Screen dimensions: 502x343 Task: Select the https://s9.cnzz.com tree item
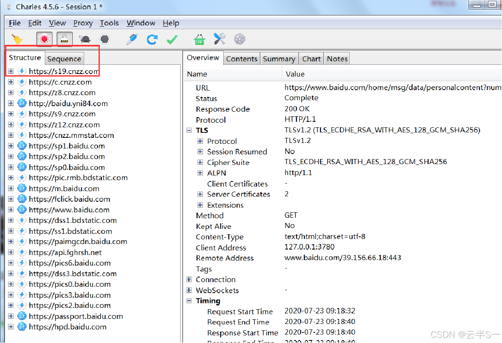pos(62,114)
